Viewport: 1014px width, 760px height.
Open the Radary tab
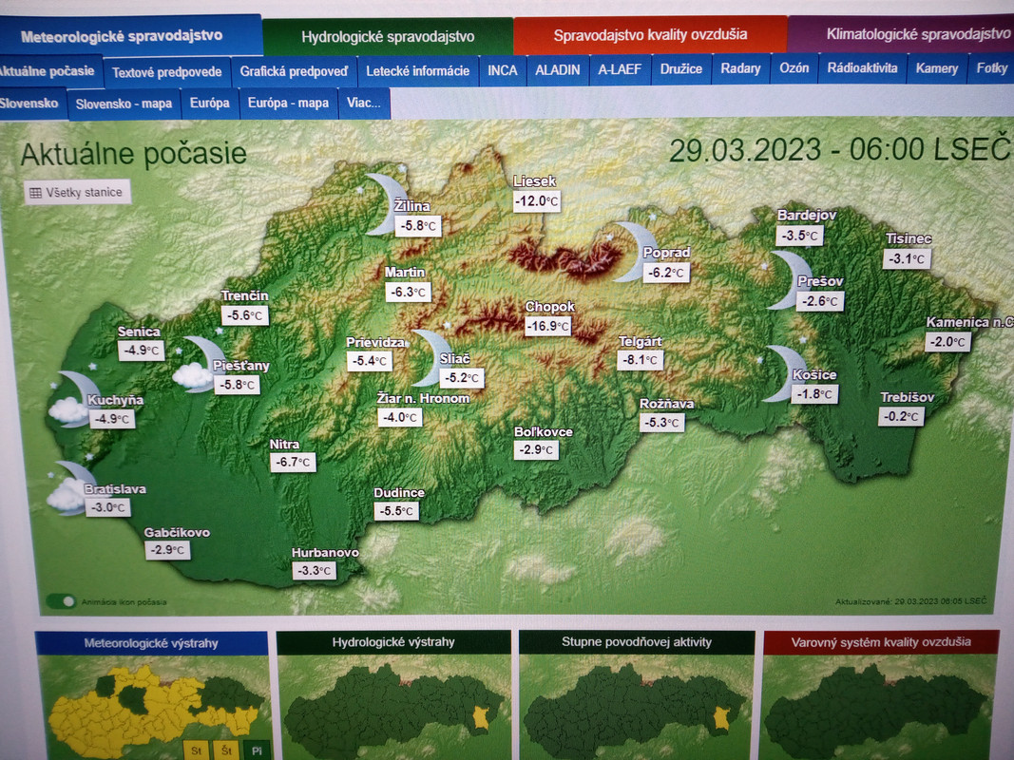740,68
